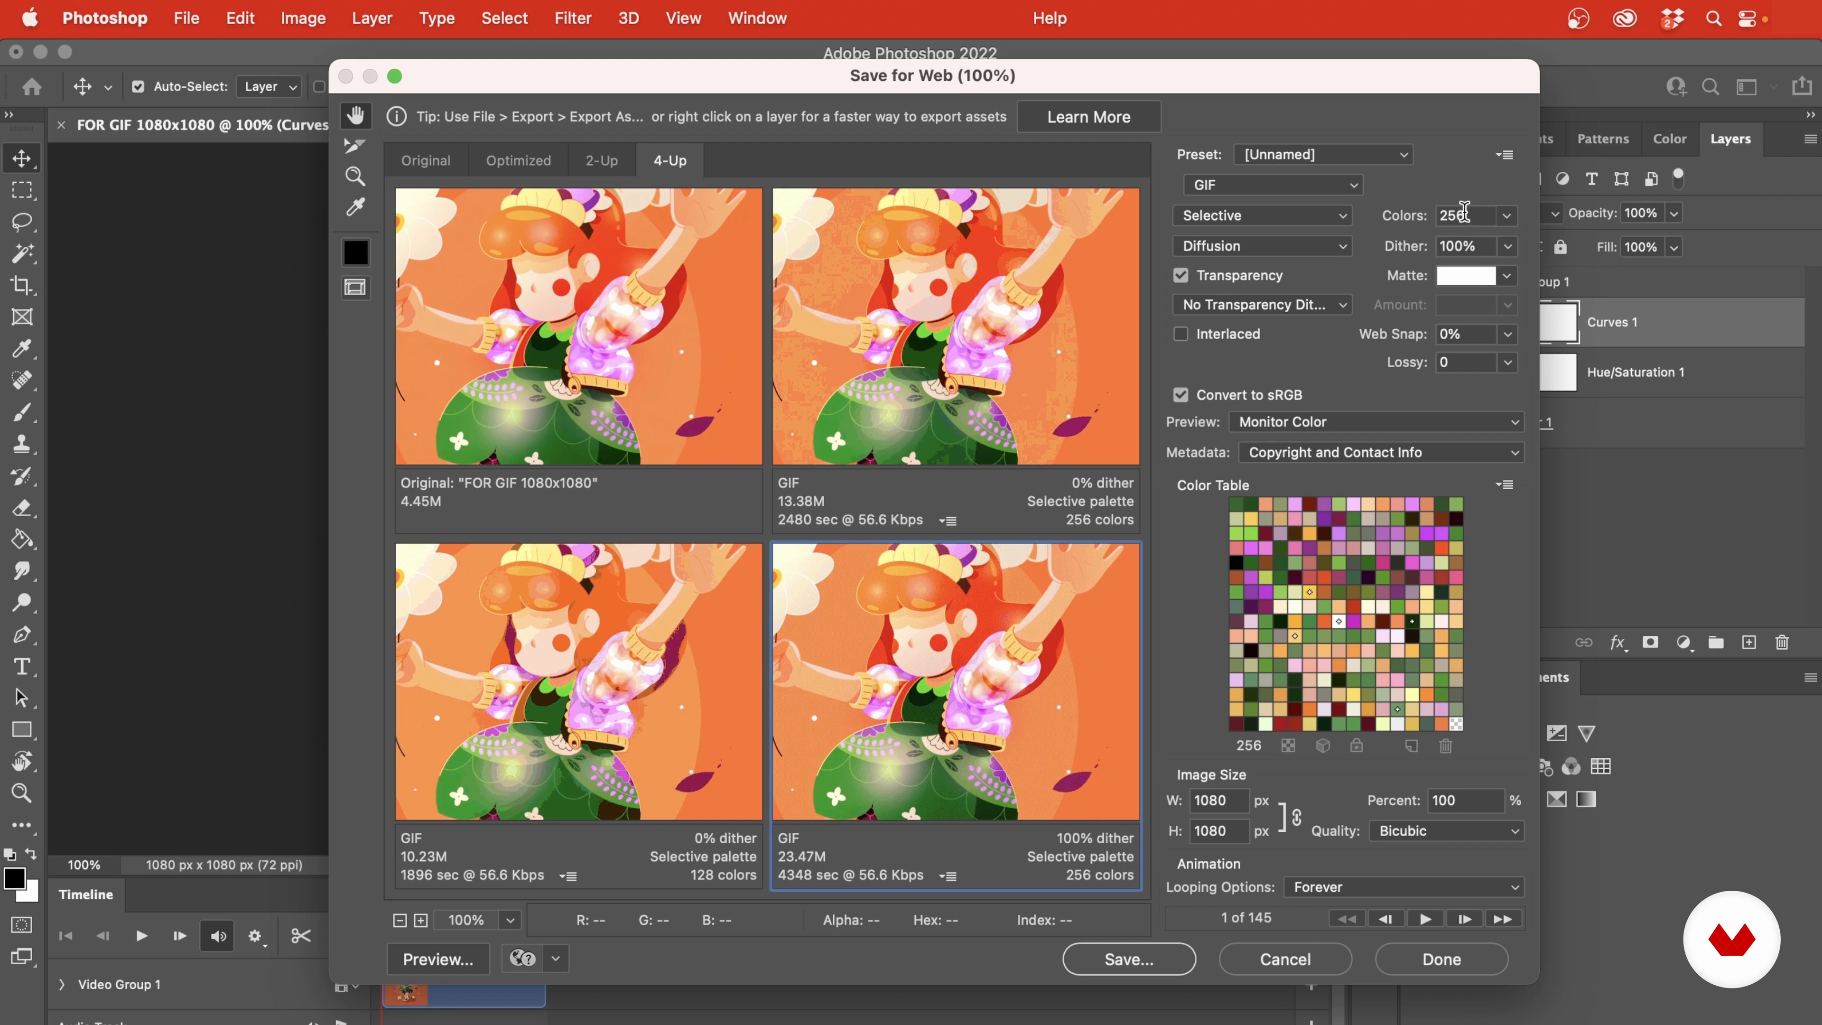Select the Paint Bucket tool
Viewport: 1822px width, 1025px height.
22,539
